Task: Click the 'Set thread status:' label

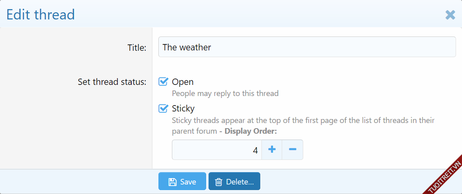Action: coord(112,82)
